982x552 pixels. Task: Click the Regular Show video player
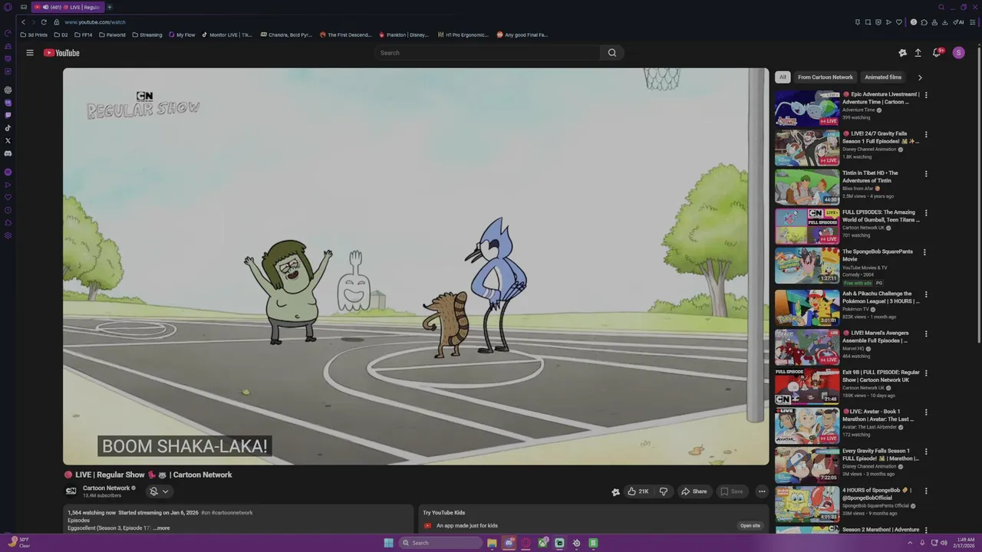(416, 266)
